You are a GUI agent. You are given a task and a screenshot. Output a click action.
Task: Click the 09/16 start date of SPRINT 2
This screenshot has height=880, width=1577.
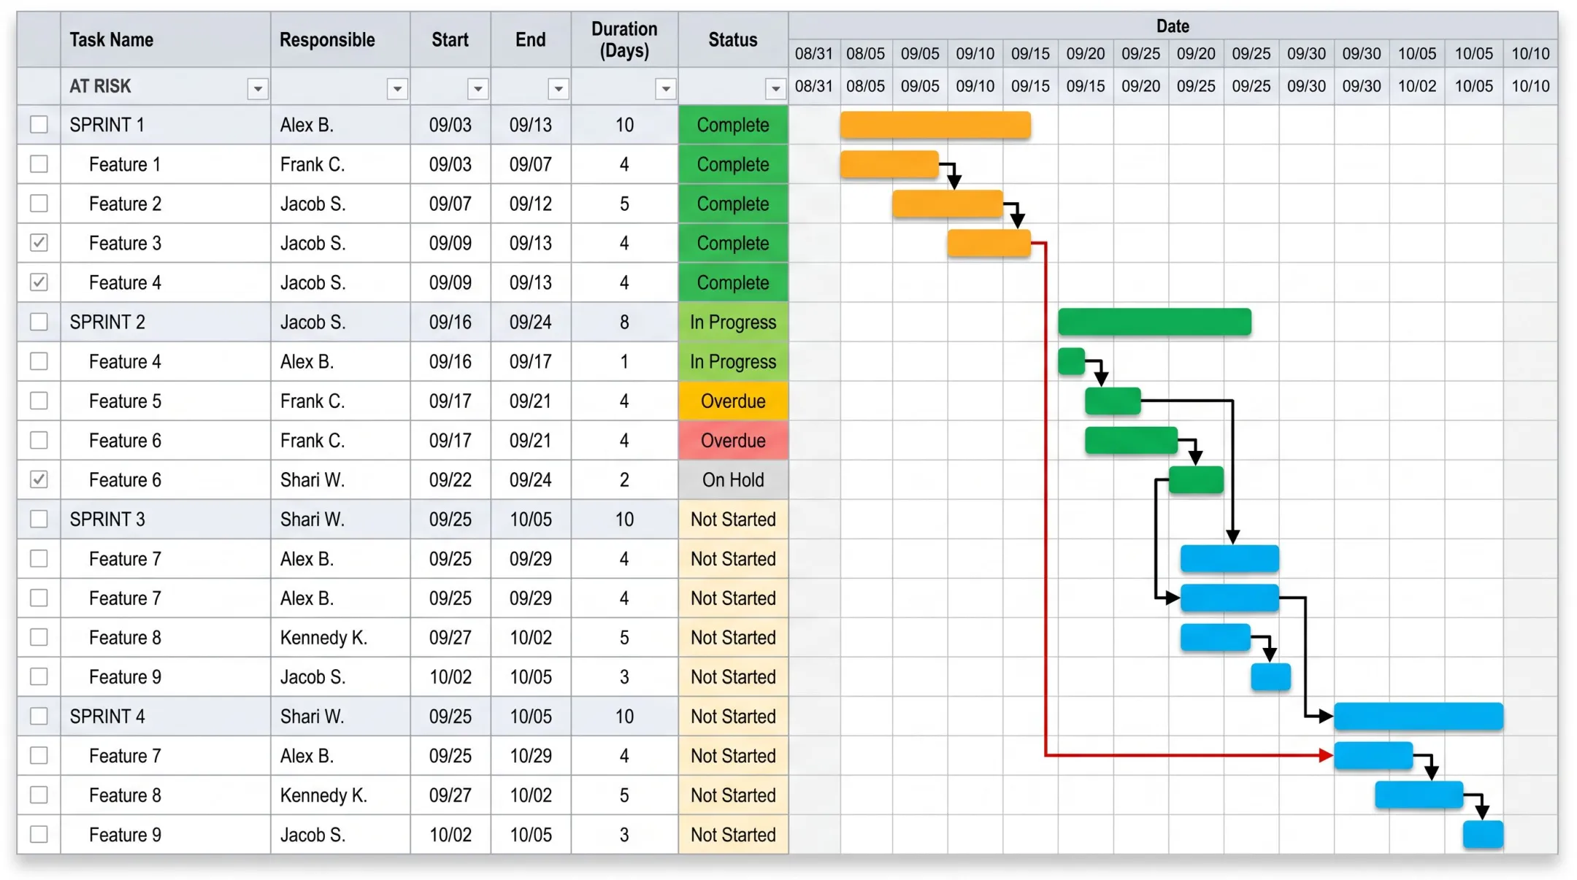450,322
